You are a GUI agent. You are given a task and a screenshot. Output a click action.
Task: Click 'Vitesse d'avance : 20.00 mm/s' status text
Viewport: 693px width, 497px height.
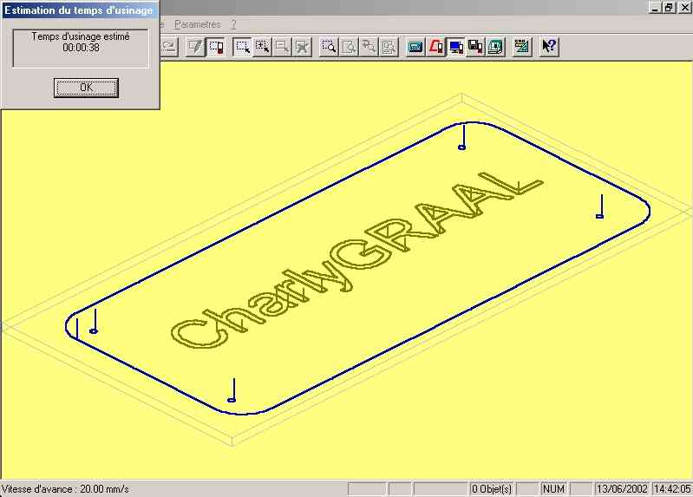(65, 489)
